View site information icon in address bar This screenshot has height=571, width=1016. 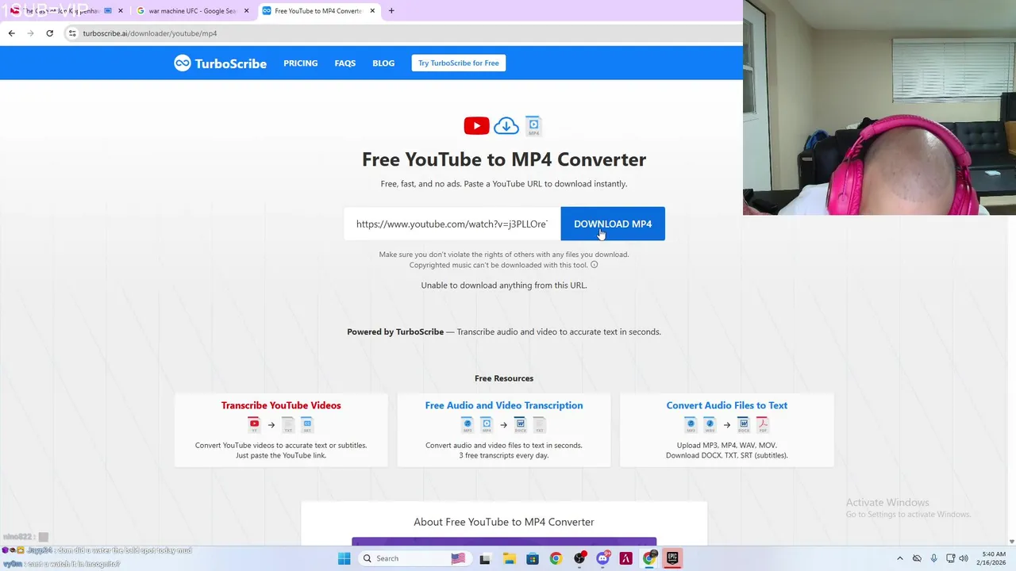point(72,33)
